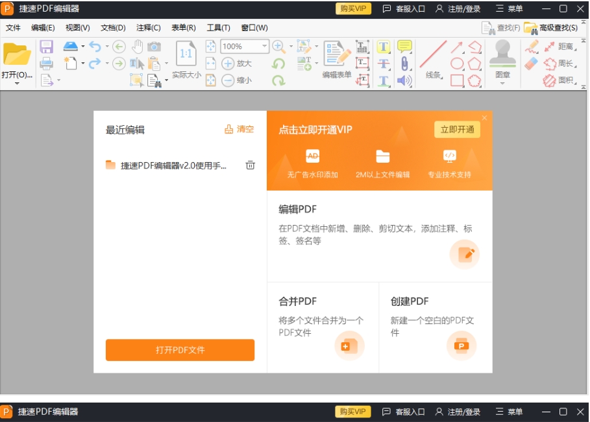Screen dimensions: 590x422
Task: Open the 文档(D) menu
Action: point(113,28)
